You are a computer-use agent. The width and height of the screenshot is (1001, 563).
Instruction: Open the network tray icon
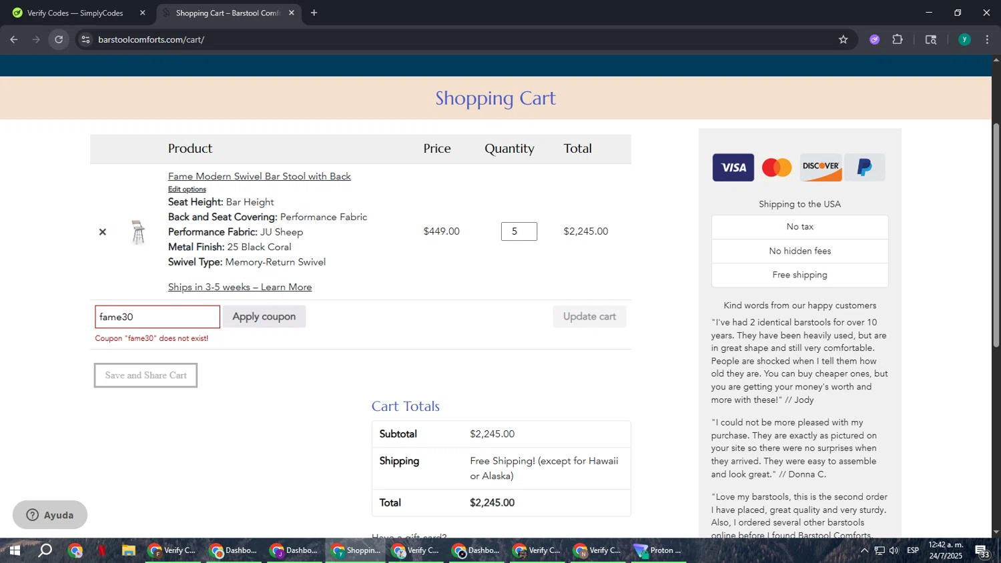880,551
